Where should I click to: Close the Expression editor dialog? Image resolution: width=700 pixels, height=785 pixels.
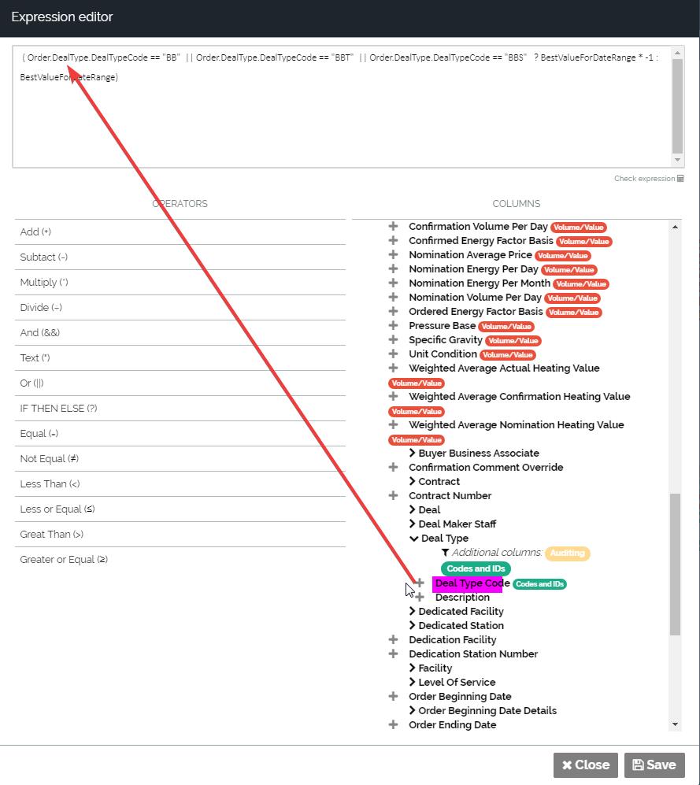click(585, 765)
